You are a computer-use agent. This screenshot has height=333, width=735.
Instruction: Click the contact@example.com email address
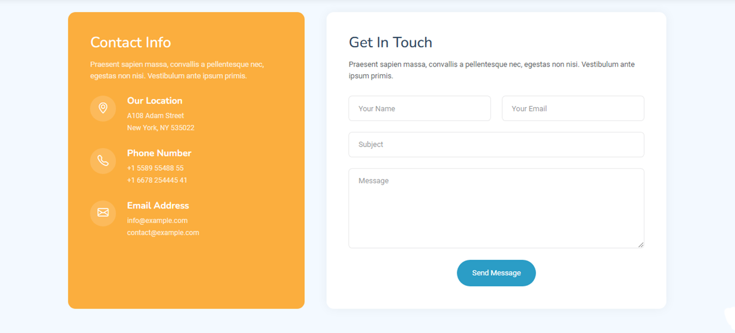click(x=163, y=233)
